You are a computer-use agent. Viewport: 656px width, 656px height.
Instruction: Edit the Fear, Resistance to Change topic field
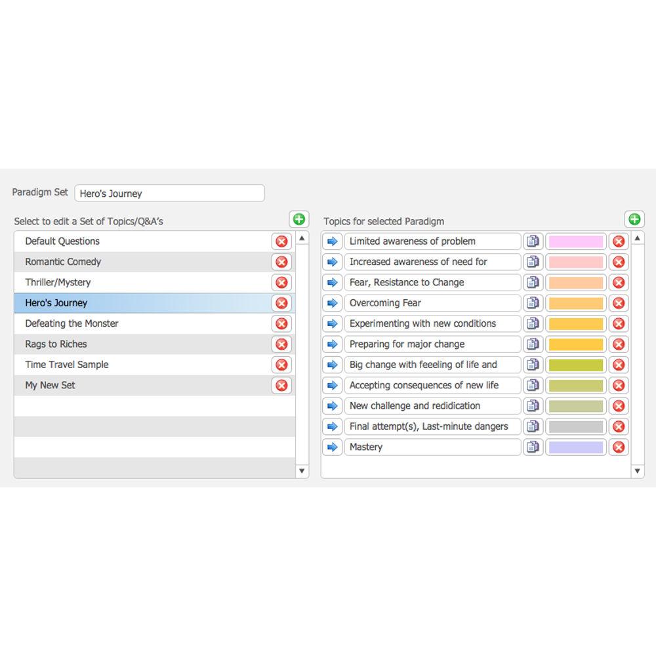pyautogui.click(x=432, y=283)
